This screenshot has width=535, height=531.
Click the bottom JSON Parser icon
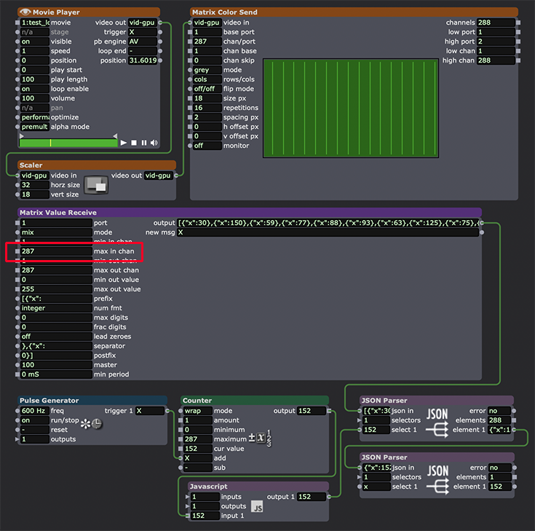[437, 477]
